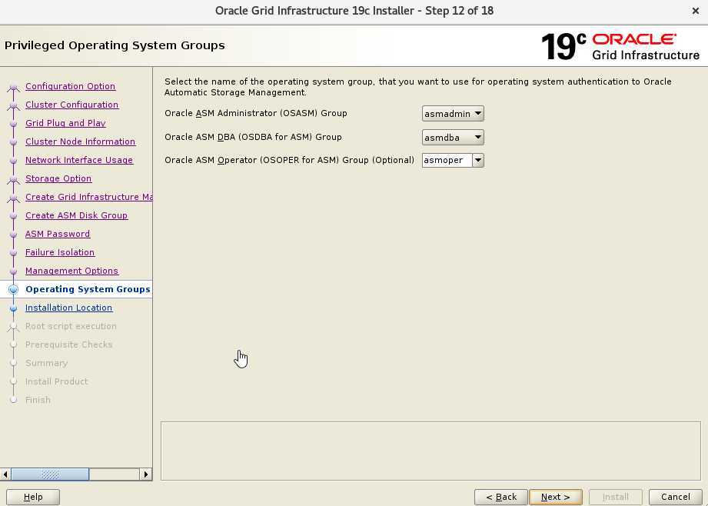This screenshot has height=506, width=708.
Task: Click the asmoper combo box text field
Action: (447, 160)
